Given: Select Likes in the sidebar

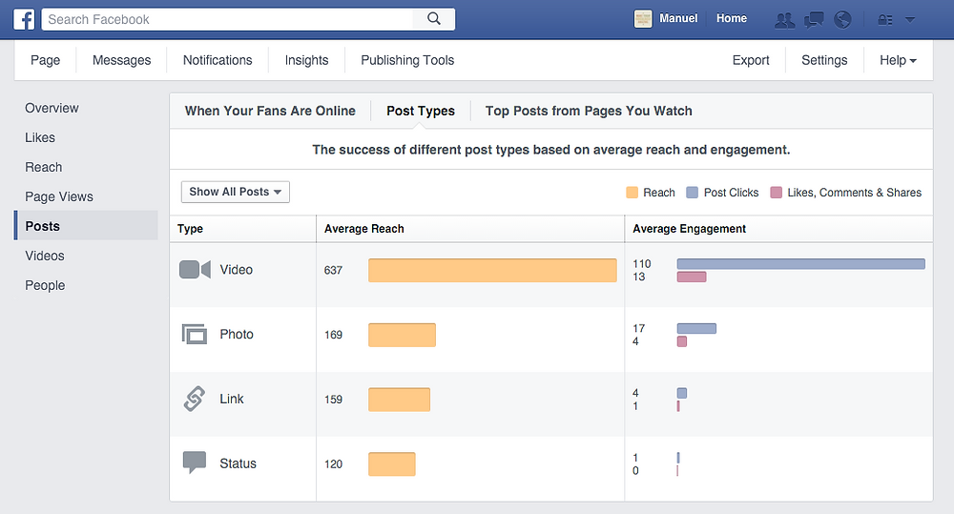Looking at the screenshot, I should coord(40,137).
